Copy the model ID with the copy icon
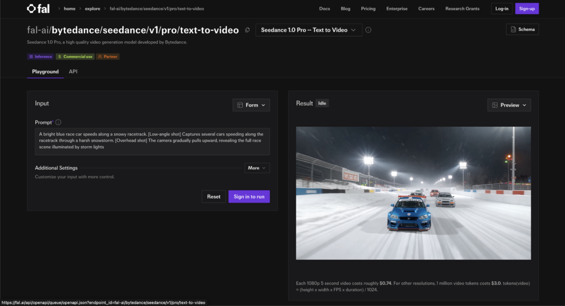 click(247, 30)
